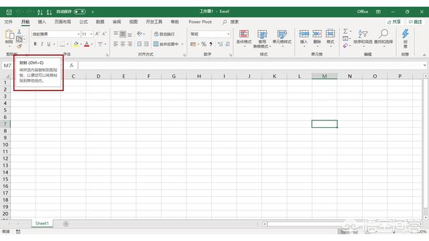Switch to the Data (数据) tab

tap(100, 22)
